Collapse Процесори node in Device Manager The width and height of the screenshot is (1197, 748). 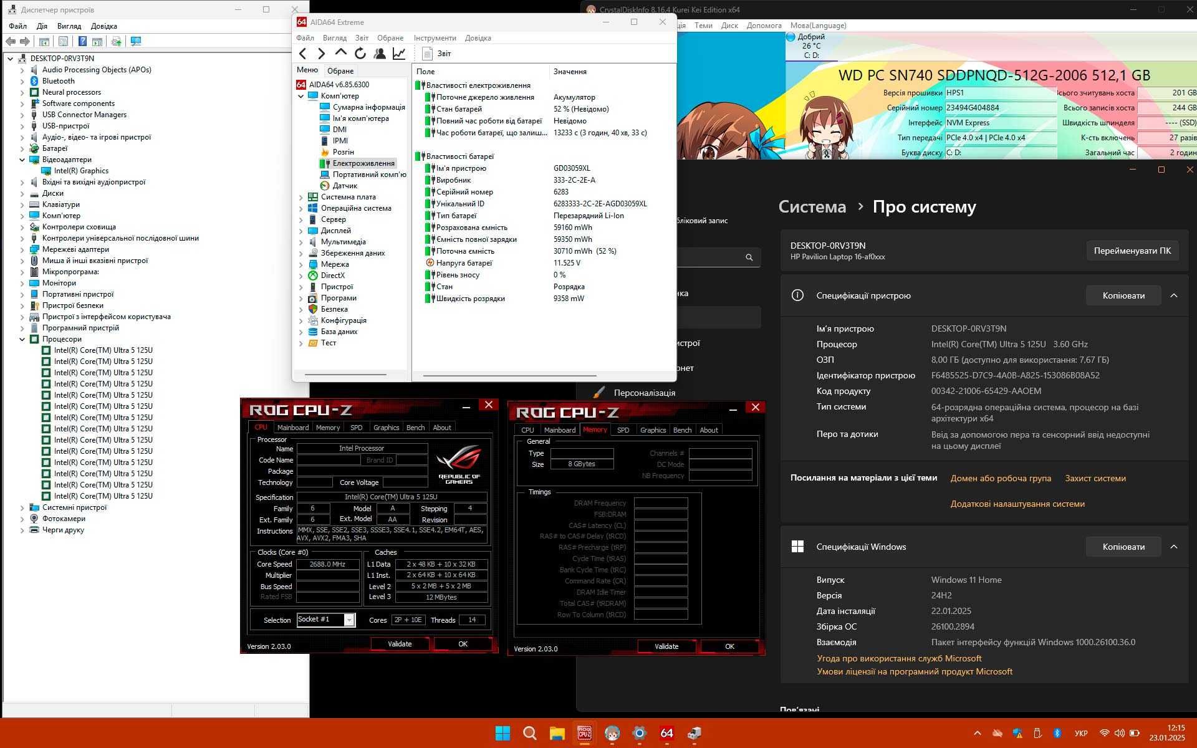point(22,339)
